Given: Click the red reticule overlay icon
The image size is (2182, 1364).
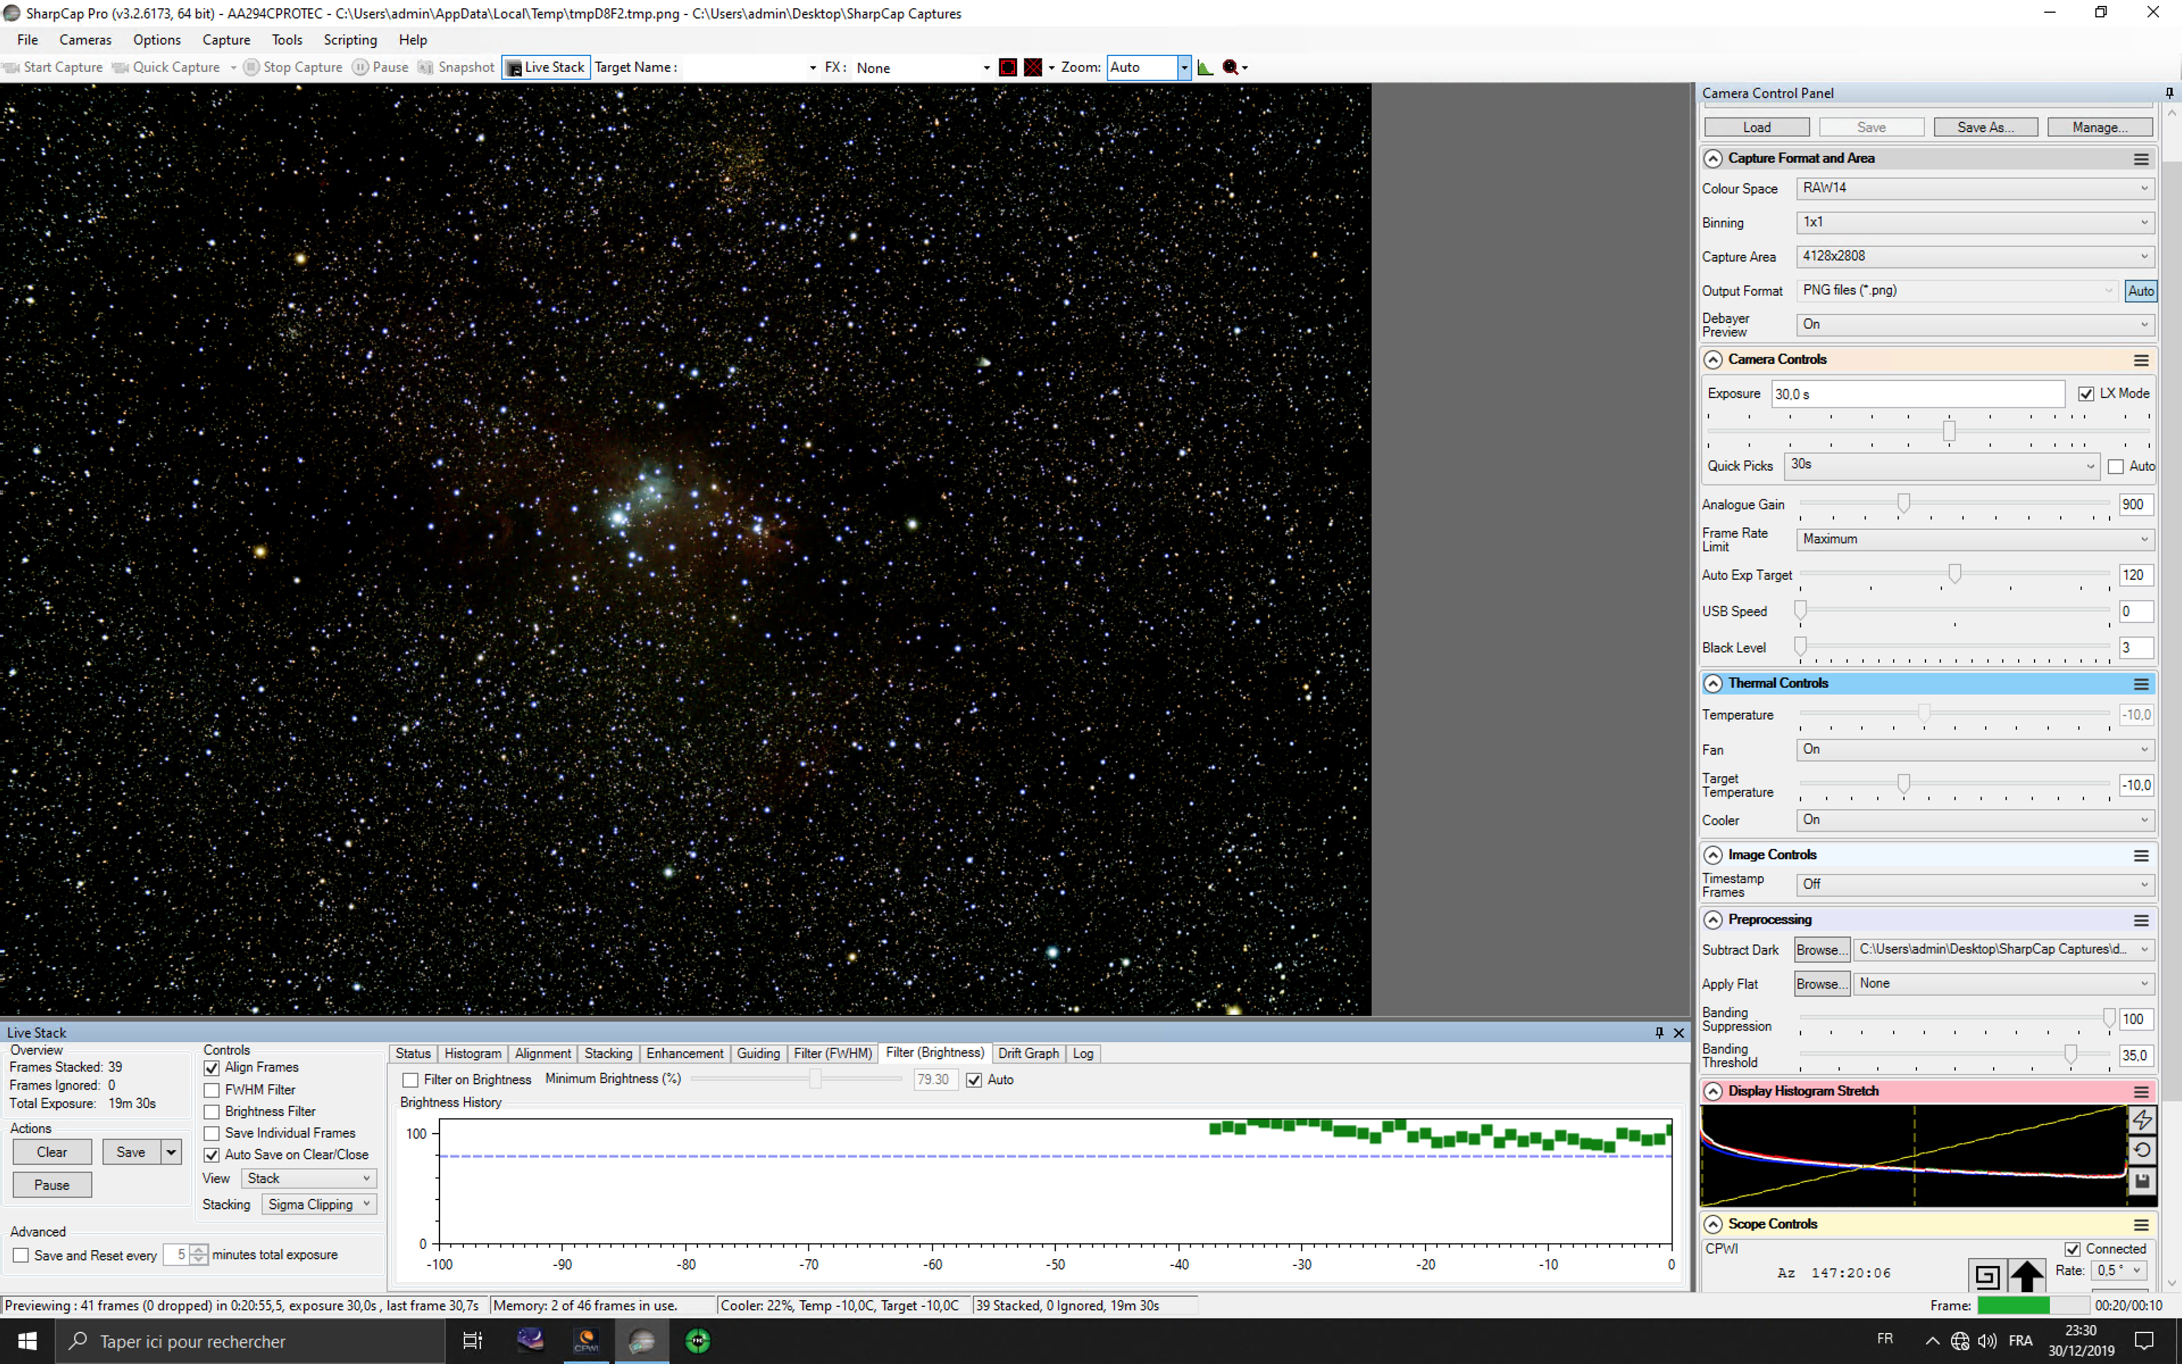Looking at the screenshot, I should [x=1008, y=68].
